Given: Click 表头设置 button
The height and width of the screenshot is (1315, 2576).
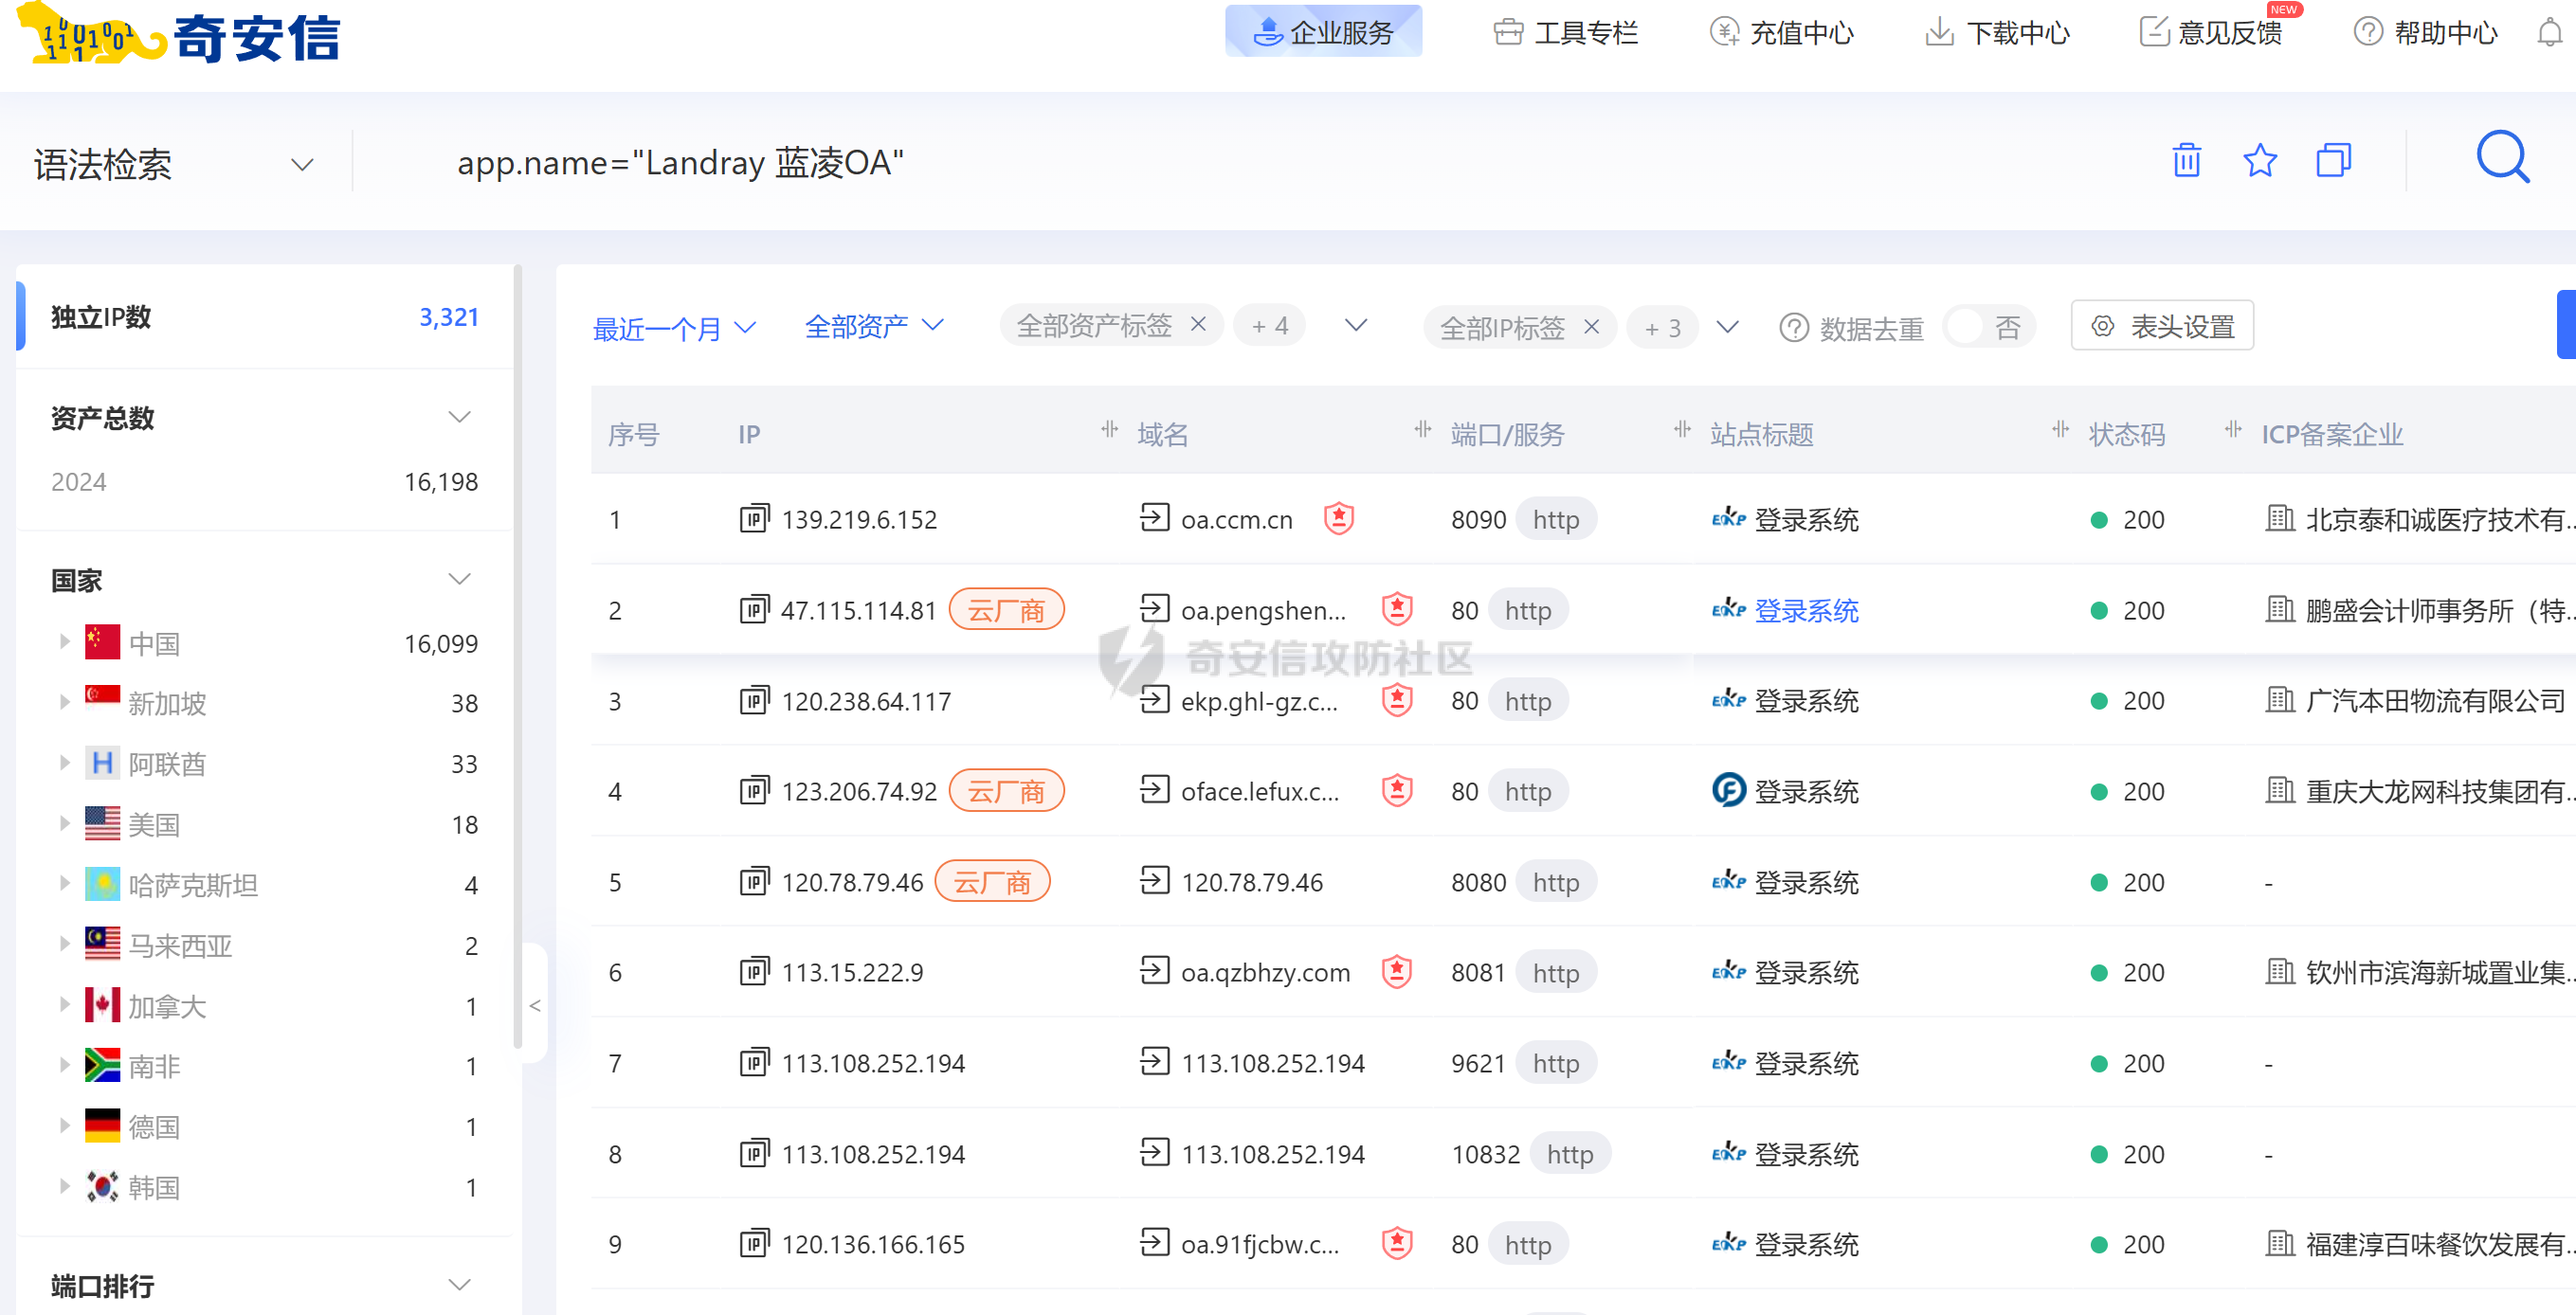Looking at the screenshot, I should coord(2162,326).
